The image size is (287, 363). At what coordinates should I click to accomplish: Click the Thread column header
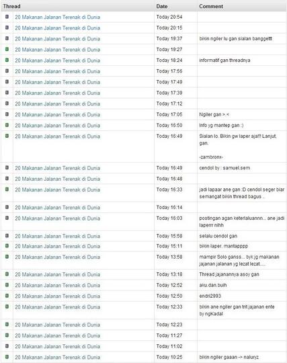[x=11, y=6]
